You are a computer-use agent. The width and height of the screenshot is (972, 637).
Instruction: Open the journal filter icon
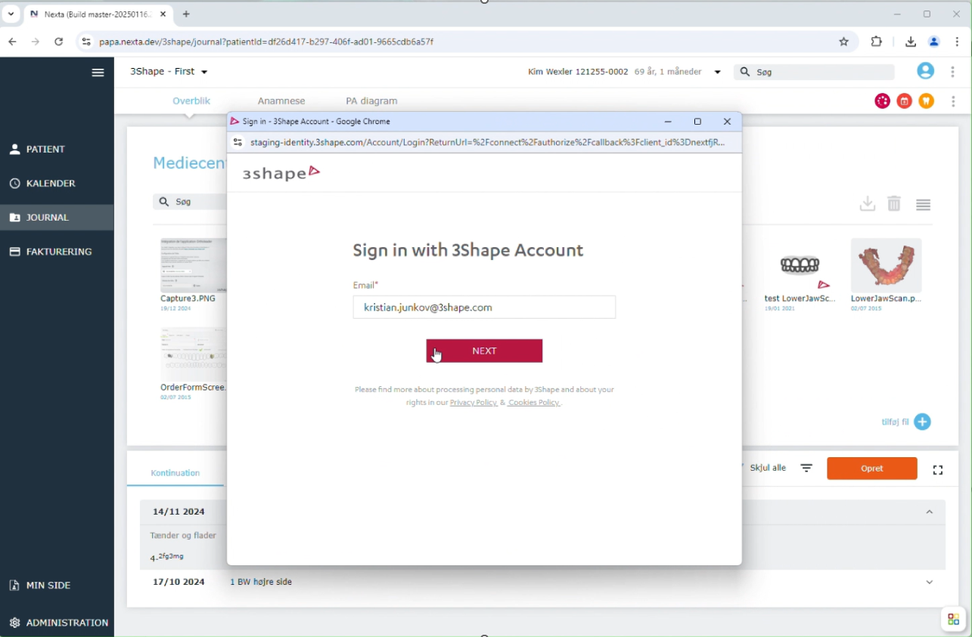tap(806, 468)
